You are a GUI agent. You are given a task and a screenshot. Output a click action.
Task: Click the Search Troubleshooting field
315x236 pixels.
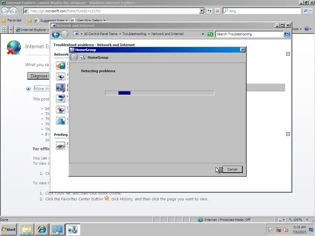[x=249, y=34]
